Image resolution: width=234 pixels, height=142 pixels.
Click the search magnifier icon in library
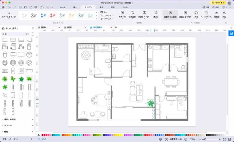(x=28, y=34)
